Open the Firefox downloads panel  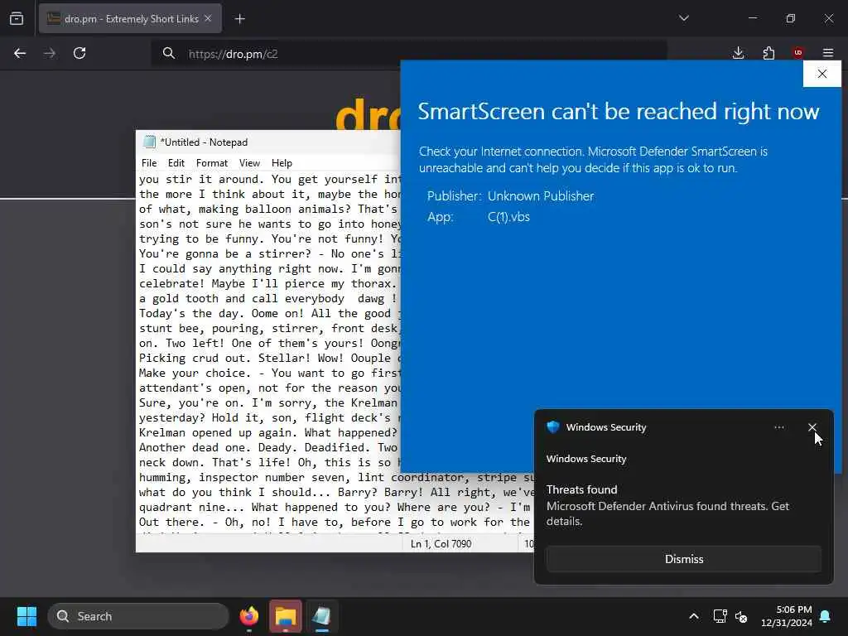[x=738, y=53]
